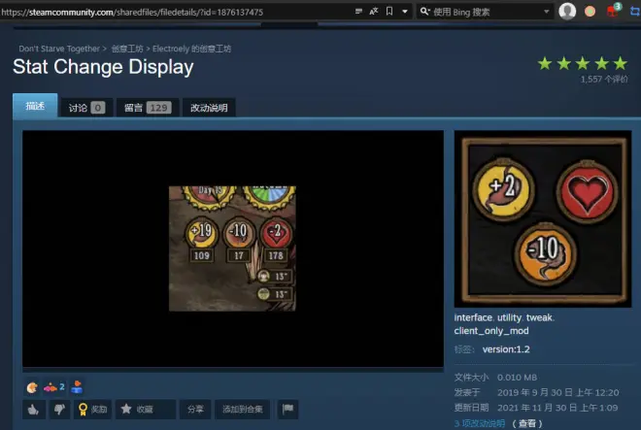Click 添加到合集 add to collection button
The width and height of the screenshot is (641, 430).
coord(243,410)
